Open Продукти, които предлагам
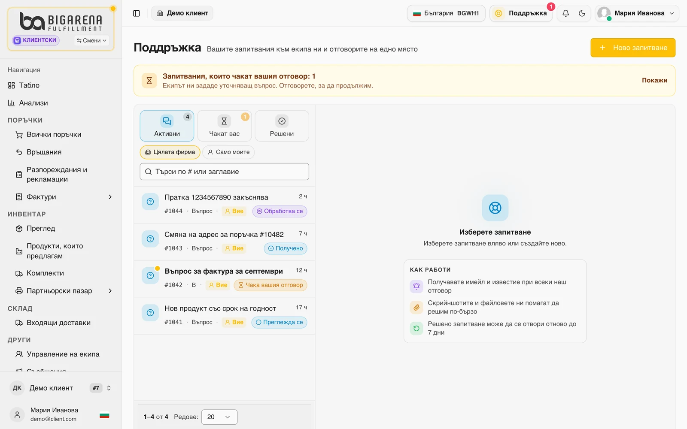 64,251
